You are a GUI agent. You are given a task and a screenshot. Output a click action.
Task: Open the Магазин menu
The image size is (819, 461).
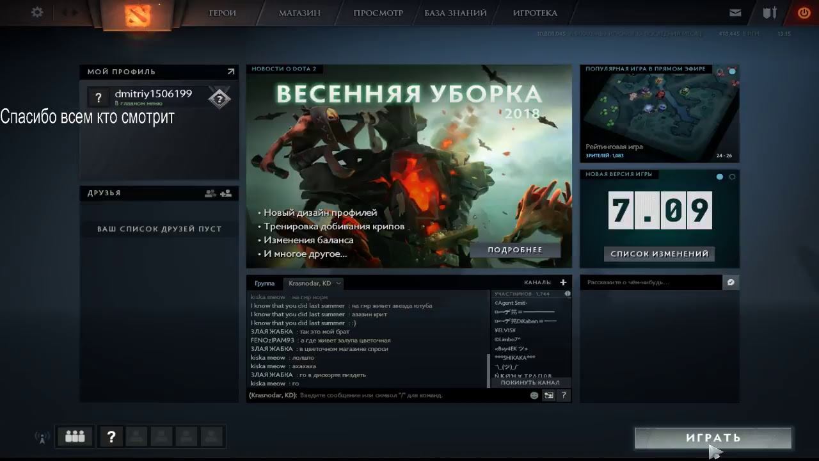pos(299,13)
